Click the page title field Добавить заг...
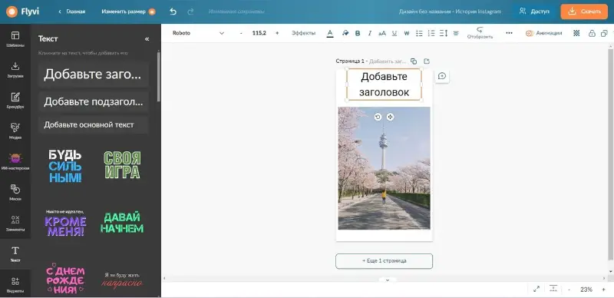The image size is (614, 298). click(388, 61)
